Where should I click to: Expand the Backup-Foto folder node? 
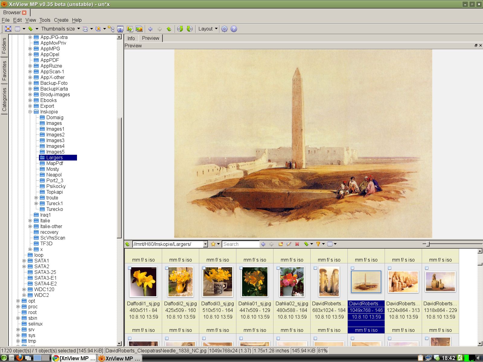click(30, 83)
